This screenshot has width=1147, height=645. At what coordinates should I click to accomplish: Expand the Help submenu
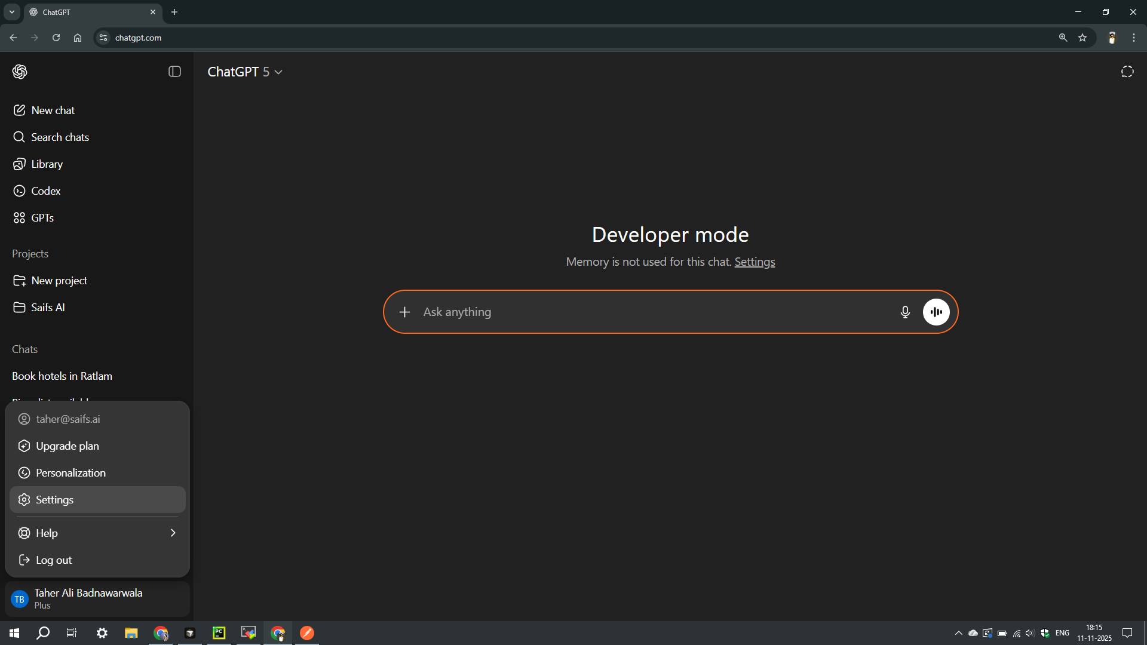coord(97,533)
